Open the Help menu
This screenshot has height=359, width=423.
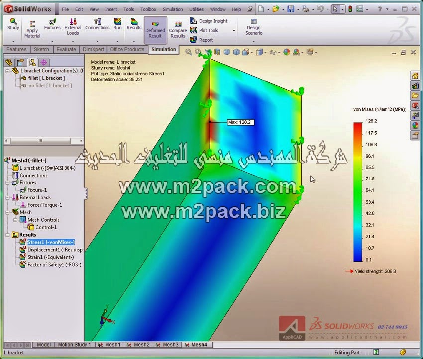click(236, 9)
